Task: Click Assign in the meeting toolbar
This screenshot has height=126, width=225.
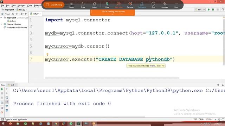Action: tap(95, 5)
